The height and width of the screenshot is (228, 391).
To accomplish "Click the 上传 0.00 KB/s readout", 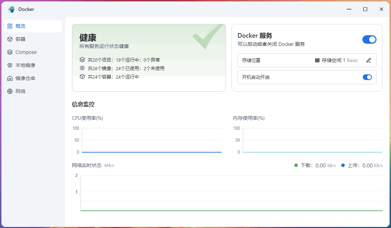I will (x=365, y=165).
